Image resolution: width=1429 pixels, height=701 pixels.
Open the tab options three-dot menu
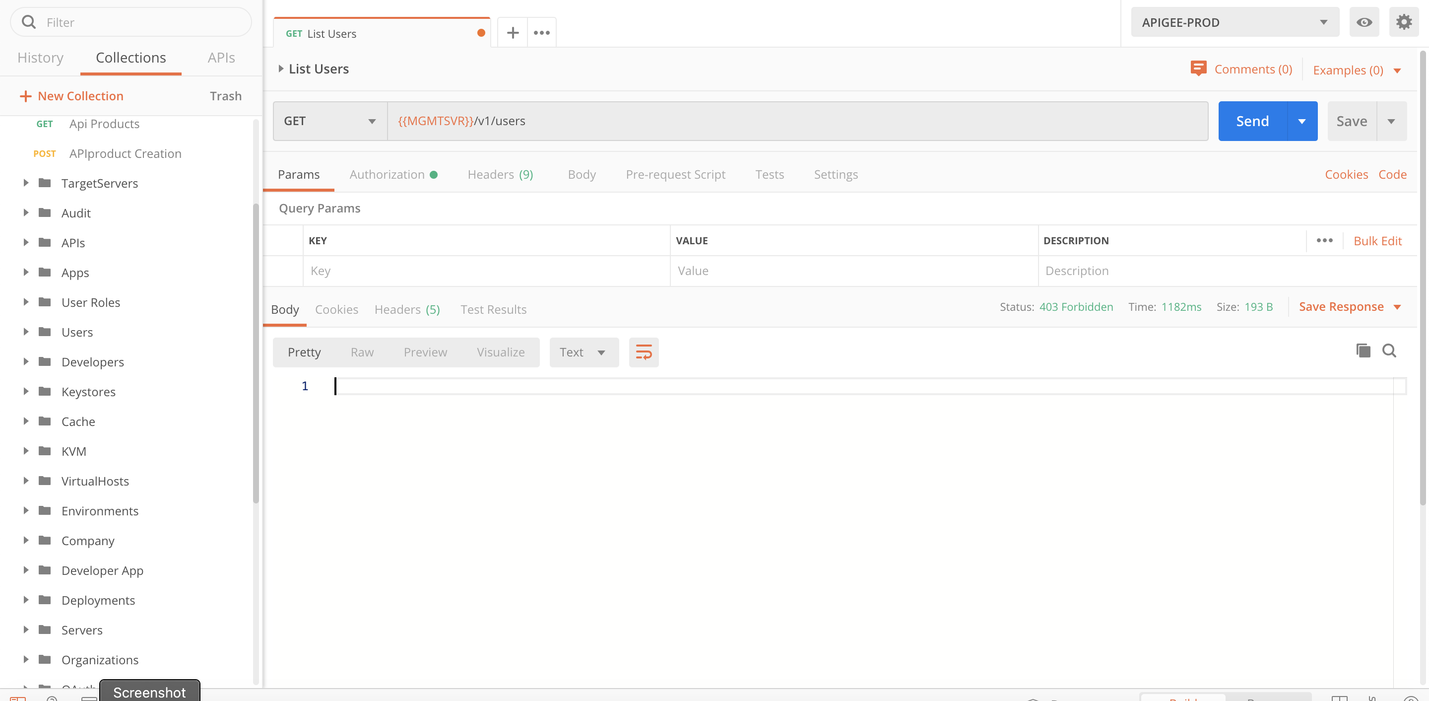541,33
